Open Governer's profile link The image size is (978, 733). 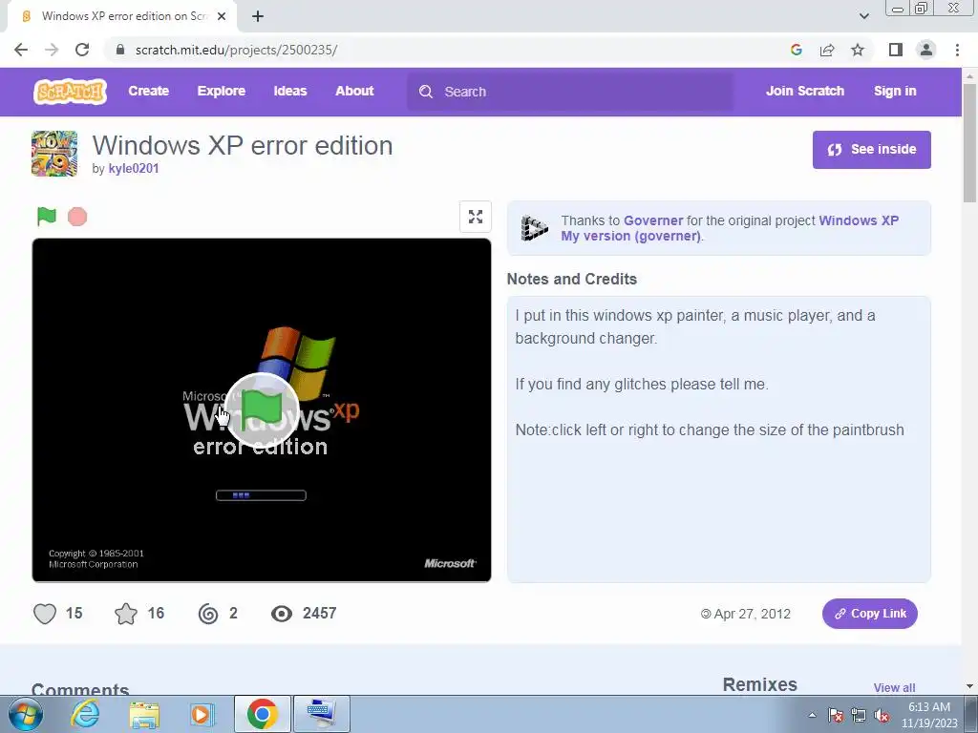[653, 220]
